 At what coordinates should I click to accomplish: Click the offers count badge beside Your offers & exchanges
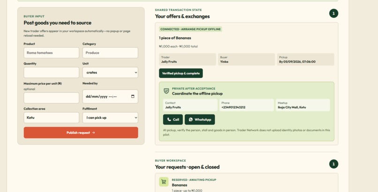[333, 14]
